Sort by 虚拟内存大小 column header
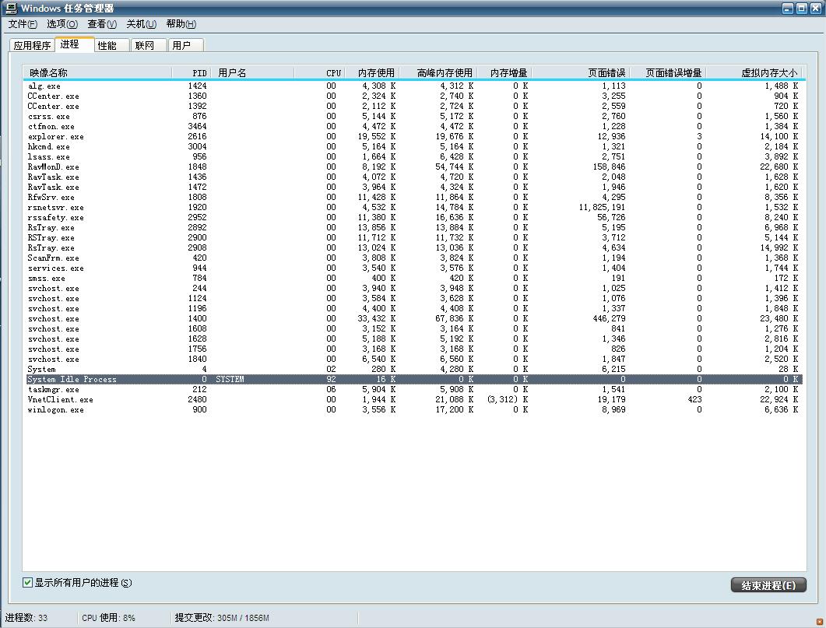Screen dimensions: 826x628 [754, 72]
